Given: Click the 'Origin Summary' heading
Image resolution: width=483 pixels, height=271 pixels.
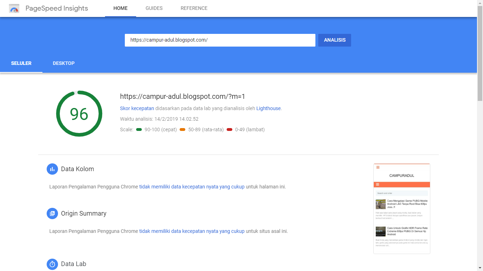Looking at the screenshot, I should [x=83, y=213].
